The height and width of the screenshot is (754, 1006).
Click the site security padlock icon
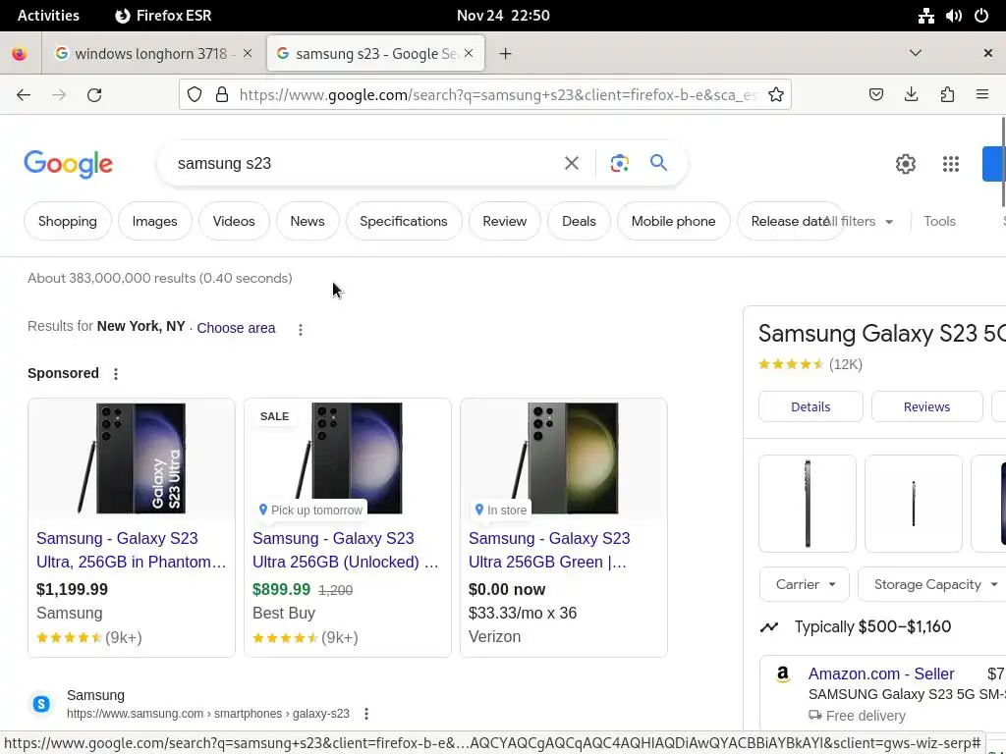pyautogui.click(x=222, y=95)
